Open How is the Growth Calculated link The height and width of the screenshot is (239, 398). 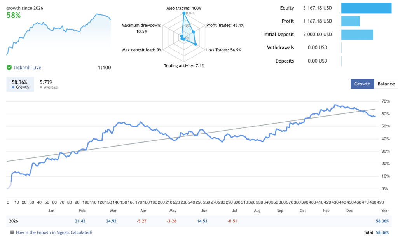54,232
